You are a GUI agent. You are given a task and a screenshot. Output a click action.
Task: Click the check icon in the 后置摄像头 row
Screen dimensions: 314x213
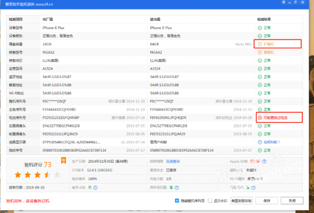click(x=260, y=126)
